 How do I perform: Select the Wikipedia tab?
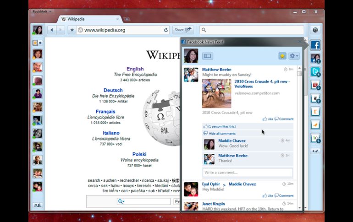[87, 19]
